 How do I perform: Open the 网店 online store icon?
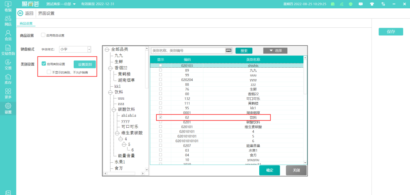tap(8, 21)
